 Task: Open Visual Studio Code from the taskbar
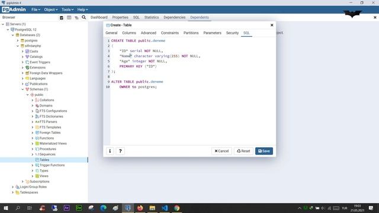pos(165,208)
